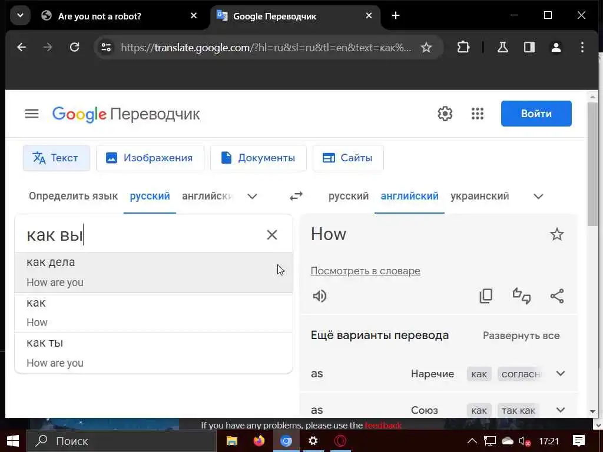Clear the source text field
Viewport: 603px width, 452px height.
click(272, 235)
